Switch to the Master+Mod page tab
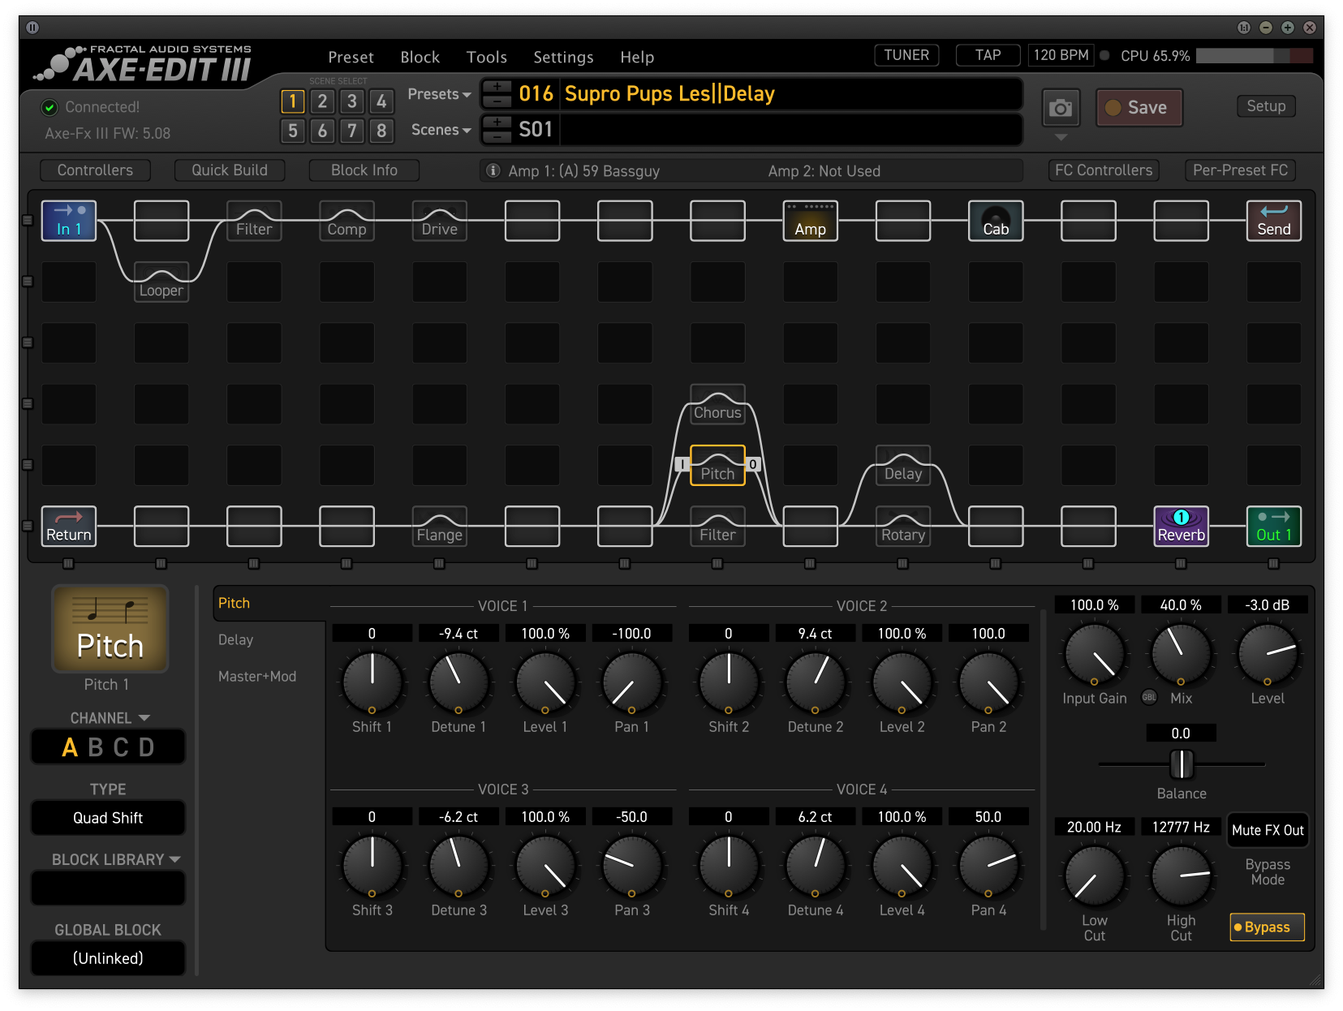Screen dimensions: 1343x1011 [256, 676]
